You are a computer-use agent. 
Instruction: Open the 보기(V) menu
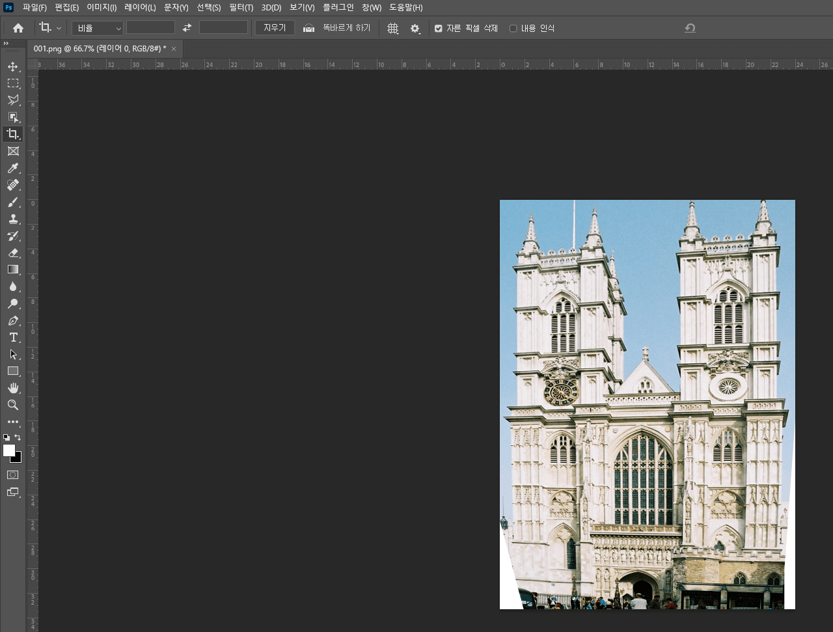coord(302,8)
